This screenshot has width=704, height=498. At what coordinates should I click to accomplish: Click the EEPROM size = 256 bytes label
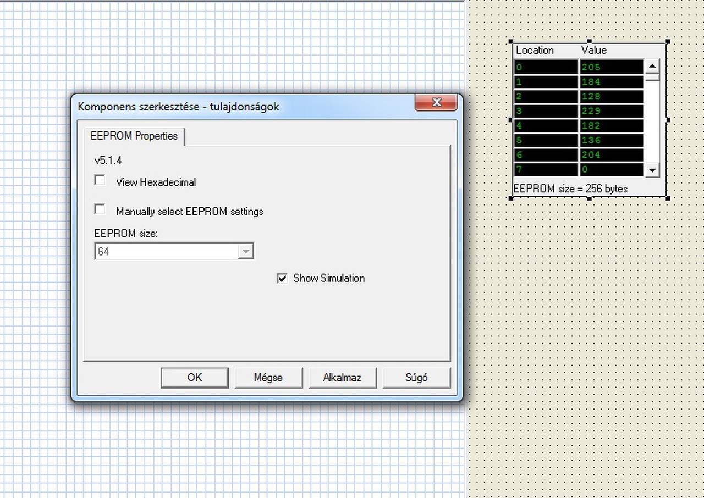click(x=570, y=189)
